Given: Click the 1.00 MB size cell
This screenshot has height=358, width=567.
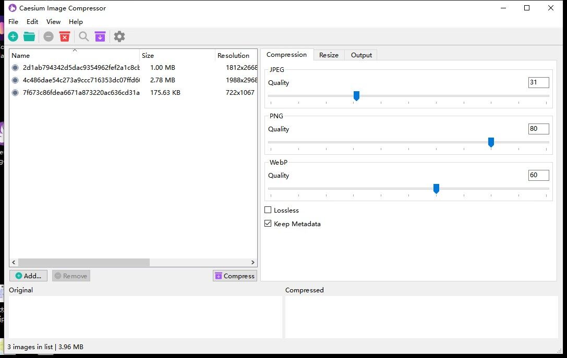Looking at the screenshot, I should 163,68.
